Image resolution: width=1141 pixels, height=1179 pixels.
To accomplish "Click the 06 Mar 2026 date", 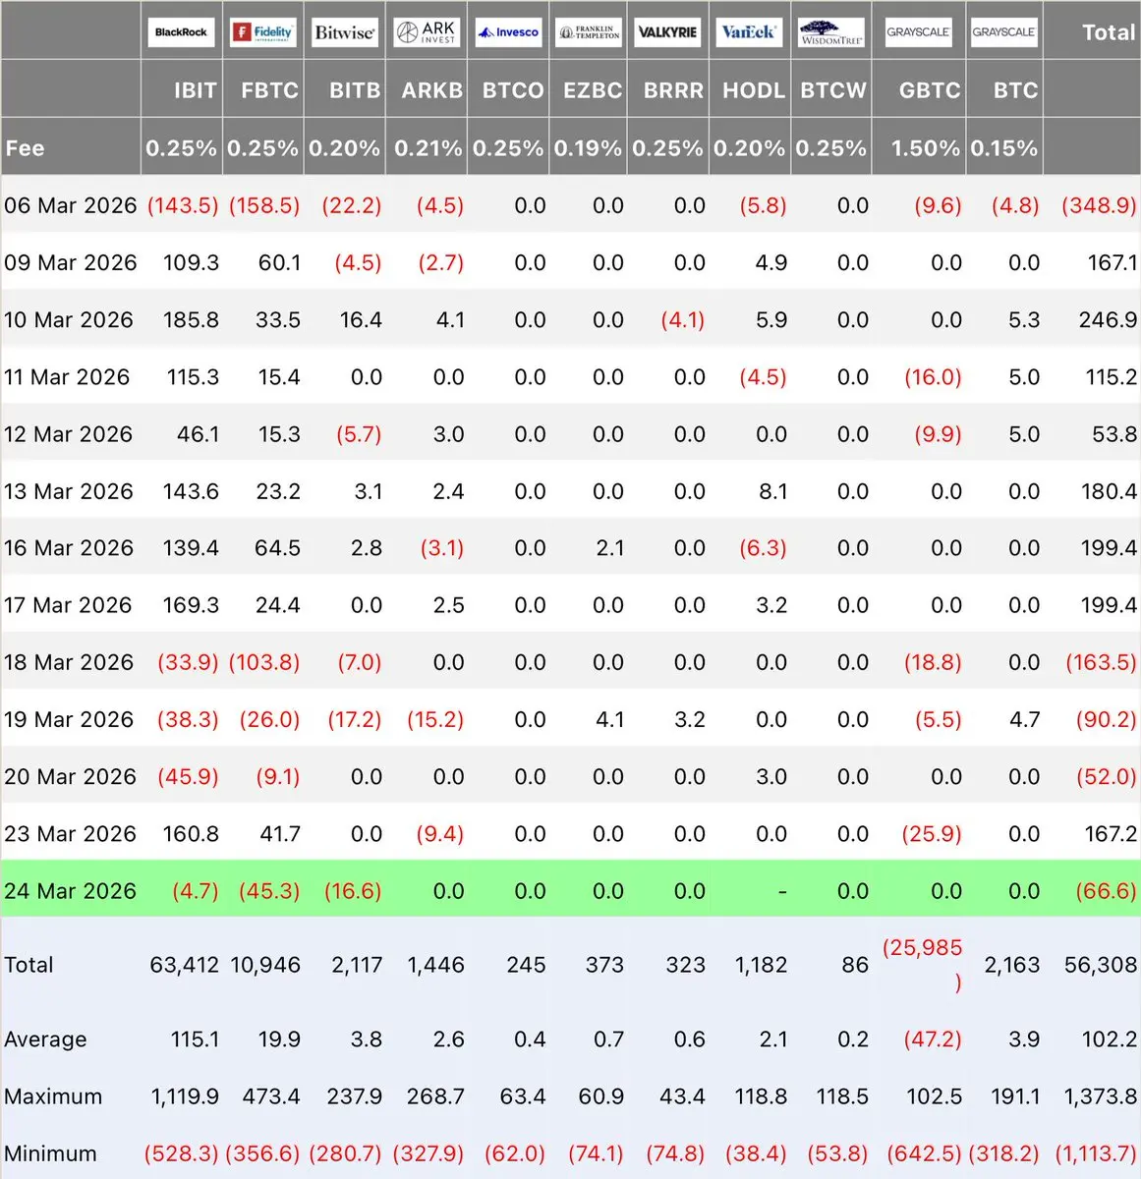I will click(x=70, y=205).
